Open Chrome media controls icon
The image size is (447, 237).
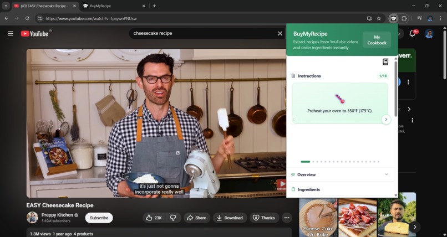point(420,18)
